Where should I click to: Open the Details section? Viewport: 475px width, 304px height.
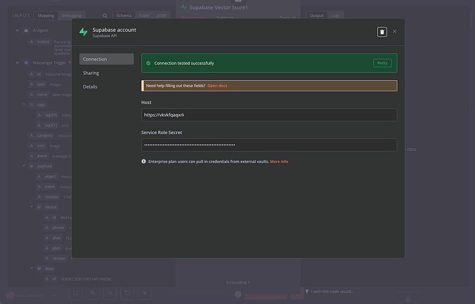(x=90, y=87)
